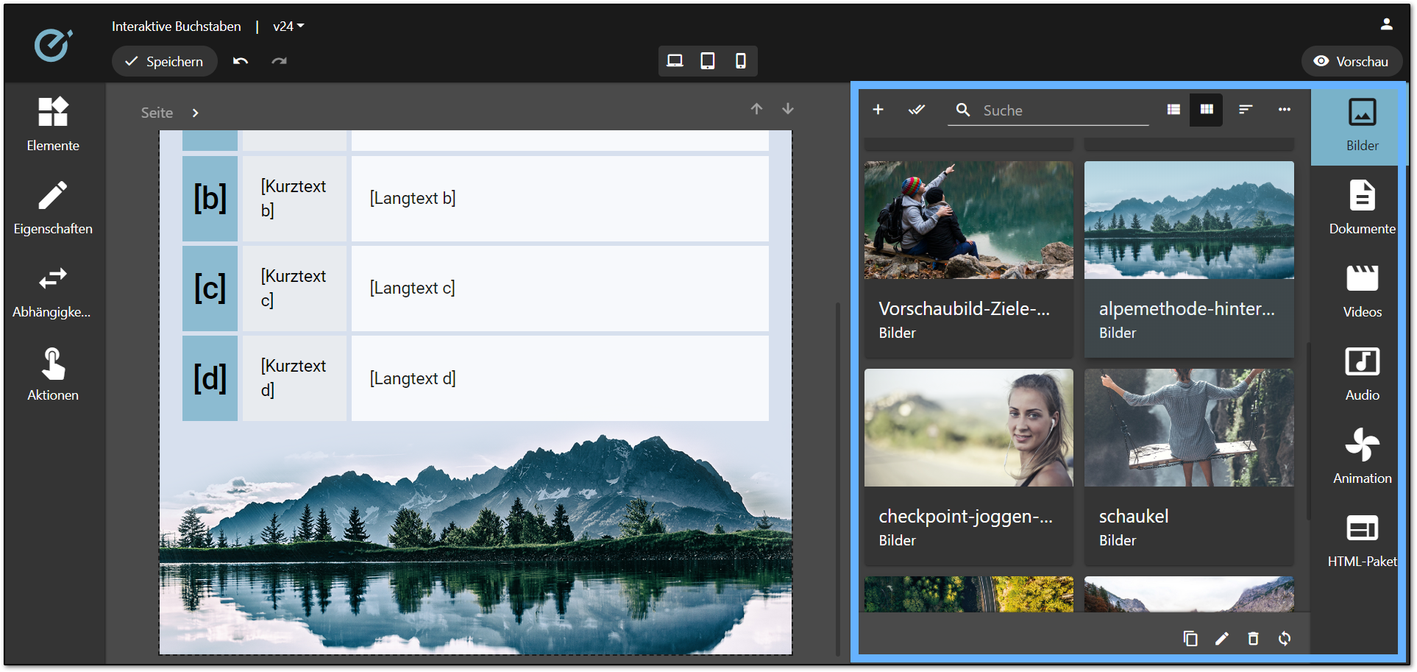Screen dimensions: 1417x672
Task: Edit selected media with pencil icon
Action: (1222, 638)
